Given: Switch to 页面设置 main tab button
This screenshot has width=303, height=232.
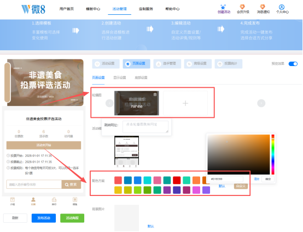Looking at the screenshot, I should coord(136,64).
